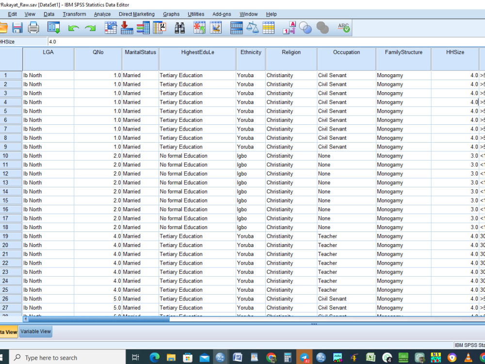
Task: Click the Insert Cases icon
Action: (x=199, y=28)
